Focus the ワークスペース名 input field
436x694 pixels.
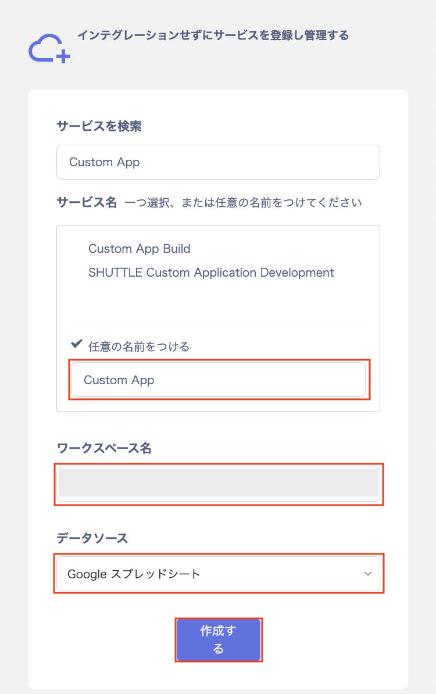[x=218, y=483]
